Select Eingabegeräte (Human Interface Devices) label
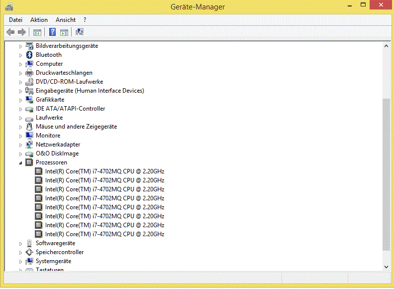 (90, 91)
